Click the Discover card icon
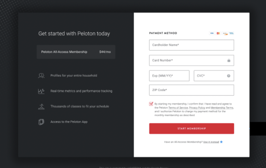 [225, 33]
